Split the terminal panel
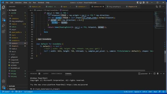This screenshot has width=167, height=94. [154, 74]
